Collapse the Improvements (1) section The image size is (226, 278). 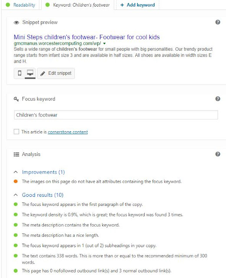16,172
